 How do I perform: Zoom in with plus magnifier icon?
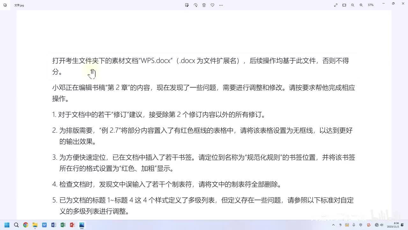click(x=361, y=5)
